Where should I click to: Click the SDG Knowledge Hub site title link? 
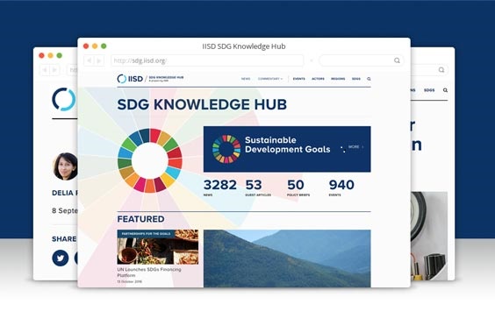click(166, 78)
